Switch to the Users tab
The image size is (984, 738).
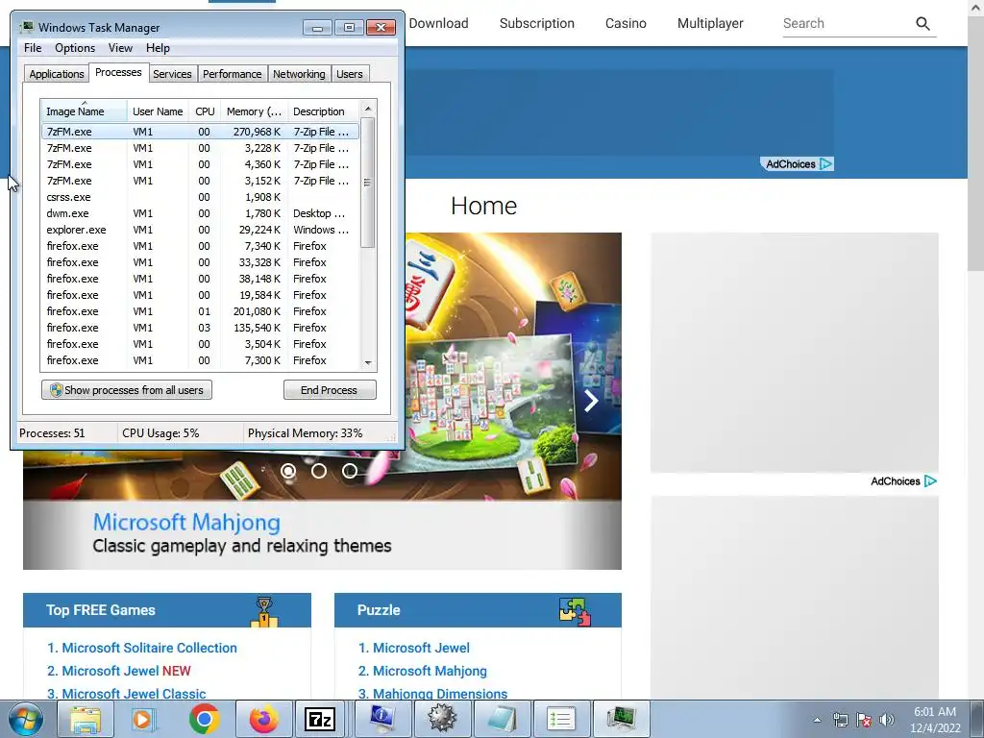pyautogui.click(x=350, y=74)
